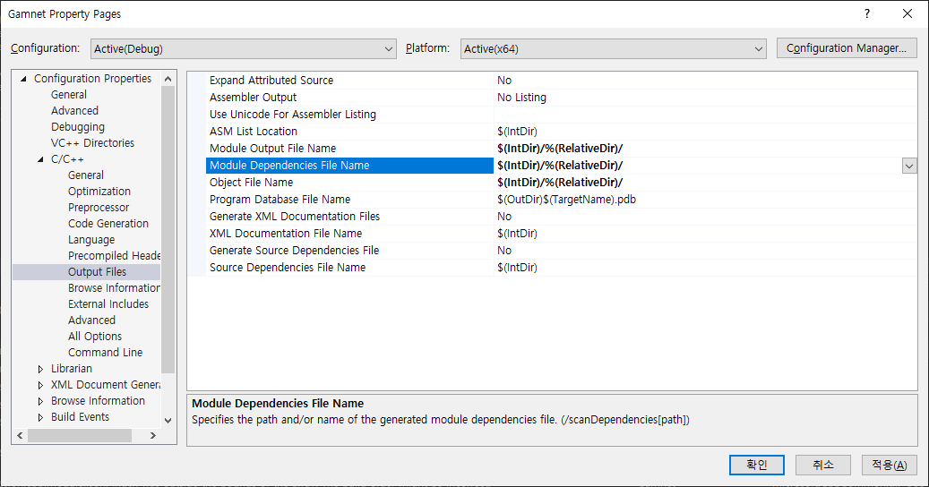
Task: Click the tree scroll left arrow
Action: pos(20,435)
